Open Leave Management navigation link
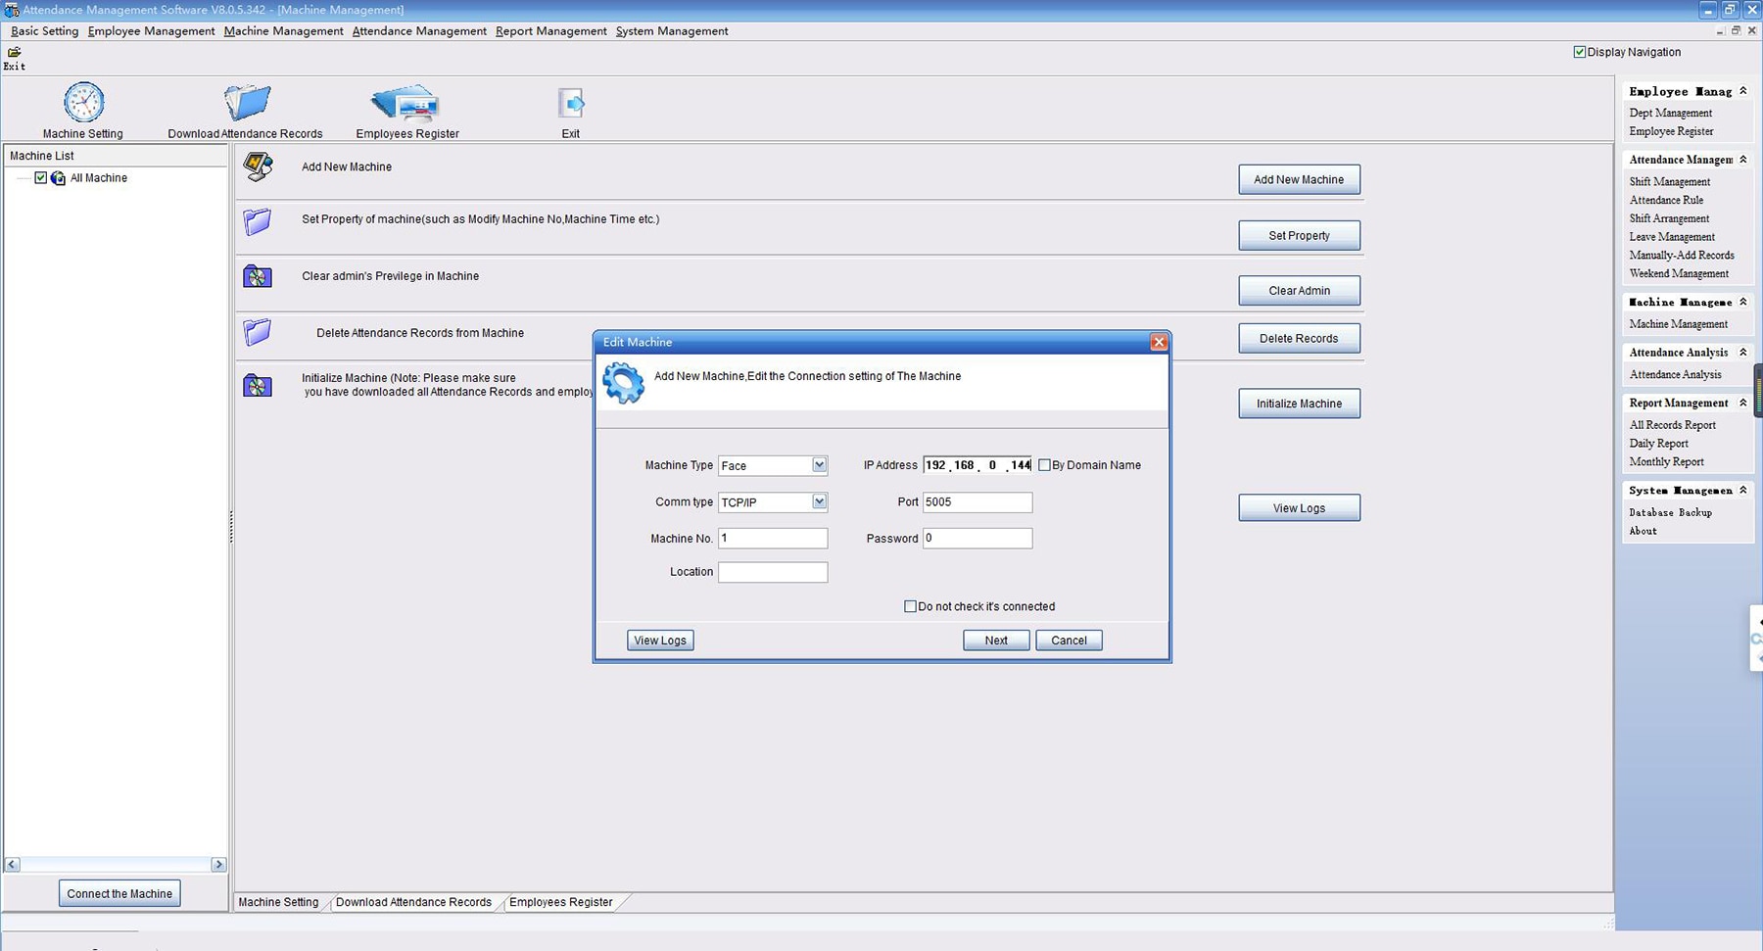1763x951 pixels. [x=1672, y=237]
